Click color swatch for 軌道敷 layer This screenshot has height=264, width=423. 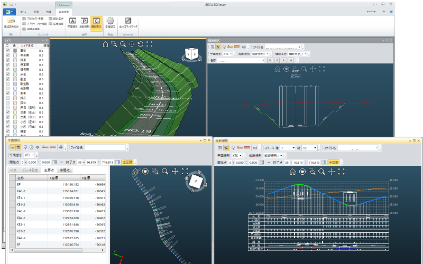pyautogui.click(x=15, y=84)
